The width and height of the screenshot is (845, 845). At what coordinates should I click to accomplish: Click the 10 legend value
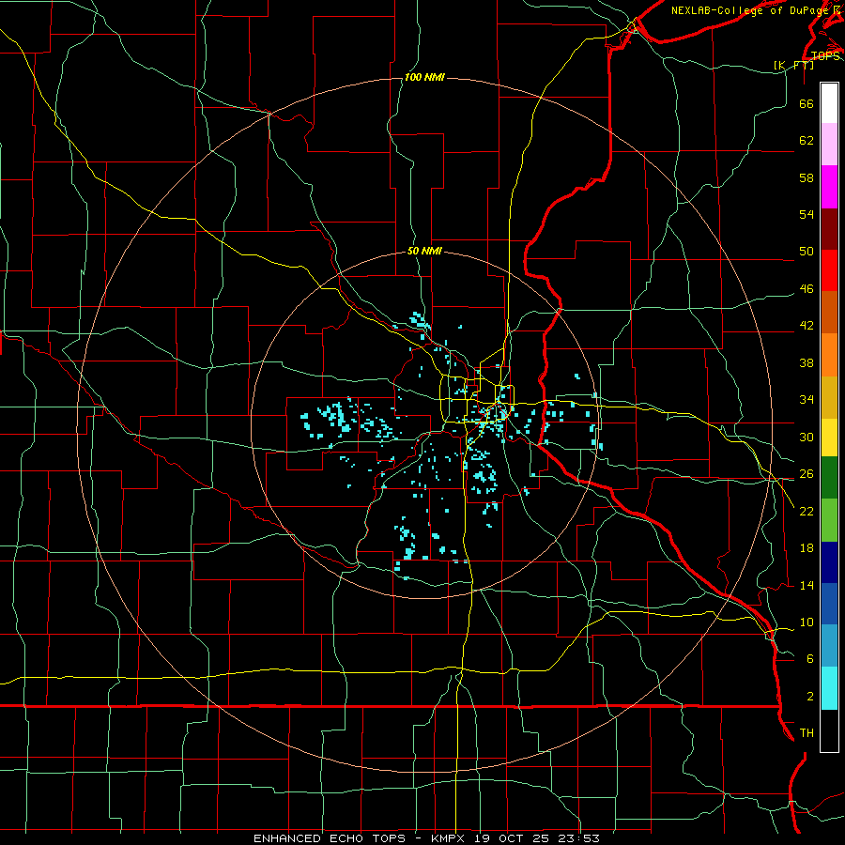click(807, 622)
